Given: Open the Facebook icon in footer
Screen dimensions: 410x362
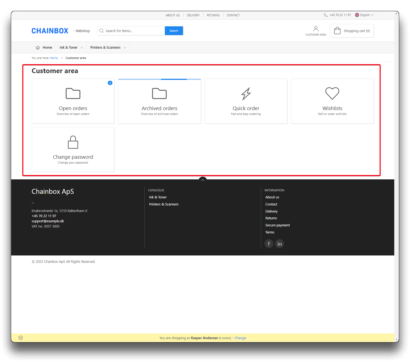Looking at the screenshot, I should pyautogui.click(x=269, y=244).
